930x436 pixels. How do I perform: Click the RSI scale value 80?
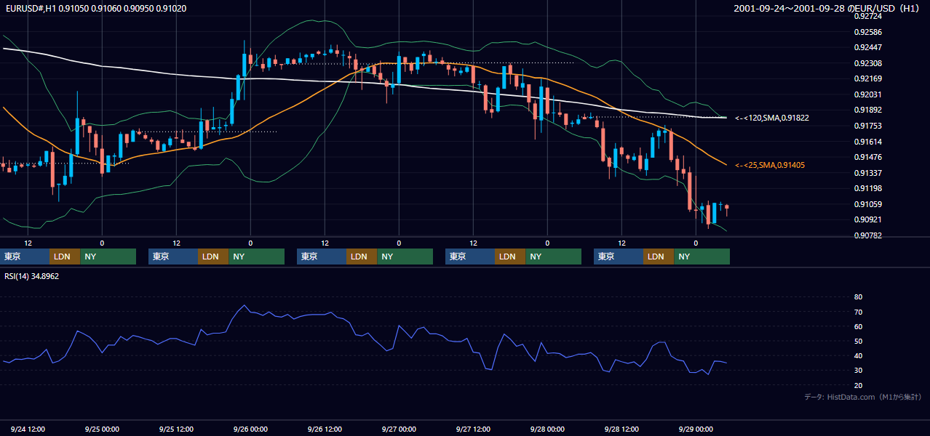858,297
